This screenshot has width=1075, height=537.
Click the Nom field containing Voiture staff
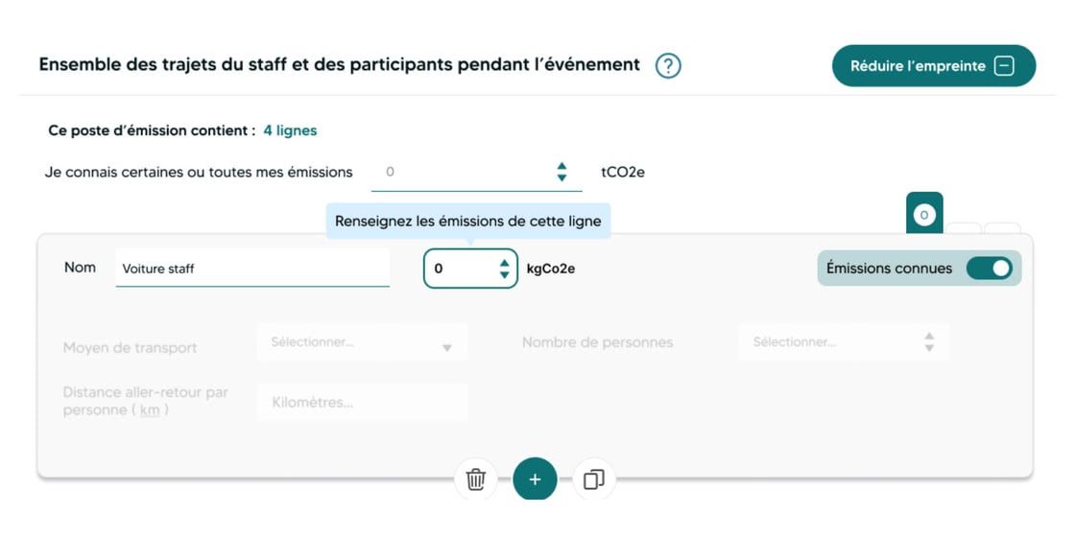click(252, 268)
